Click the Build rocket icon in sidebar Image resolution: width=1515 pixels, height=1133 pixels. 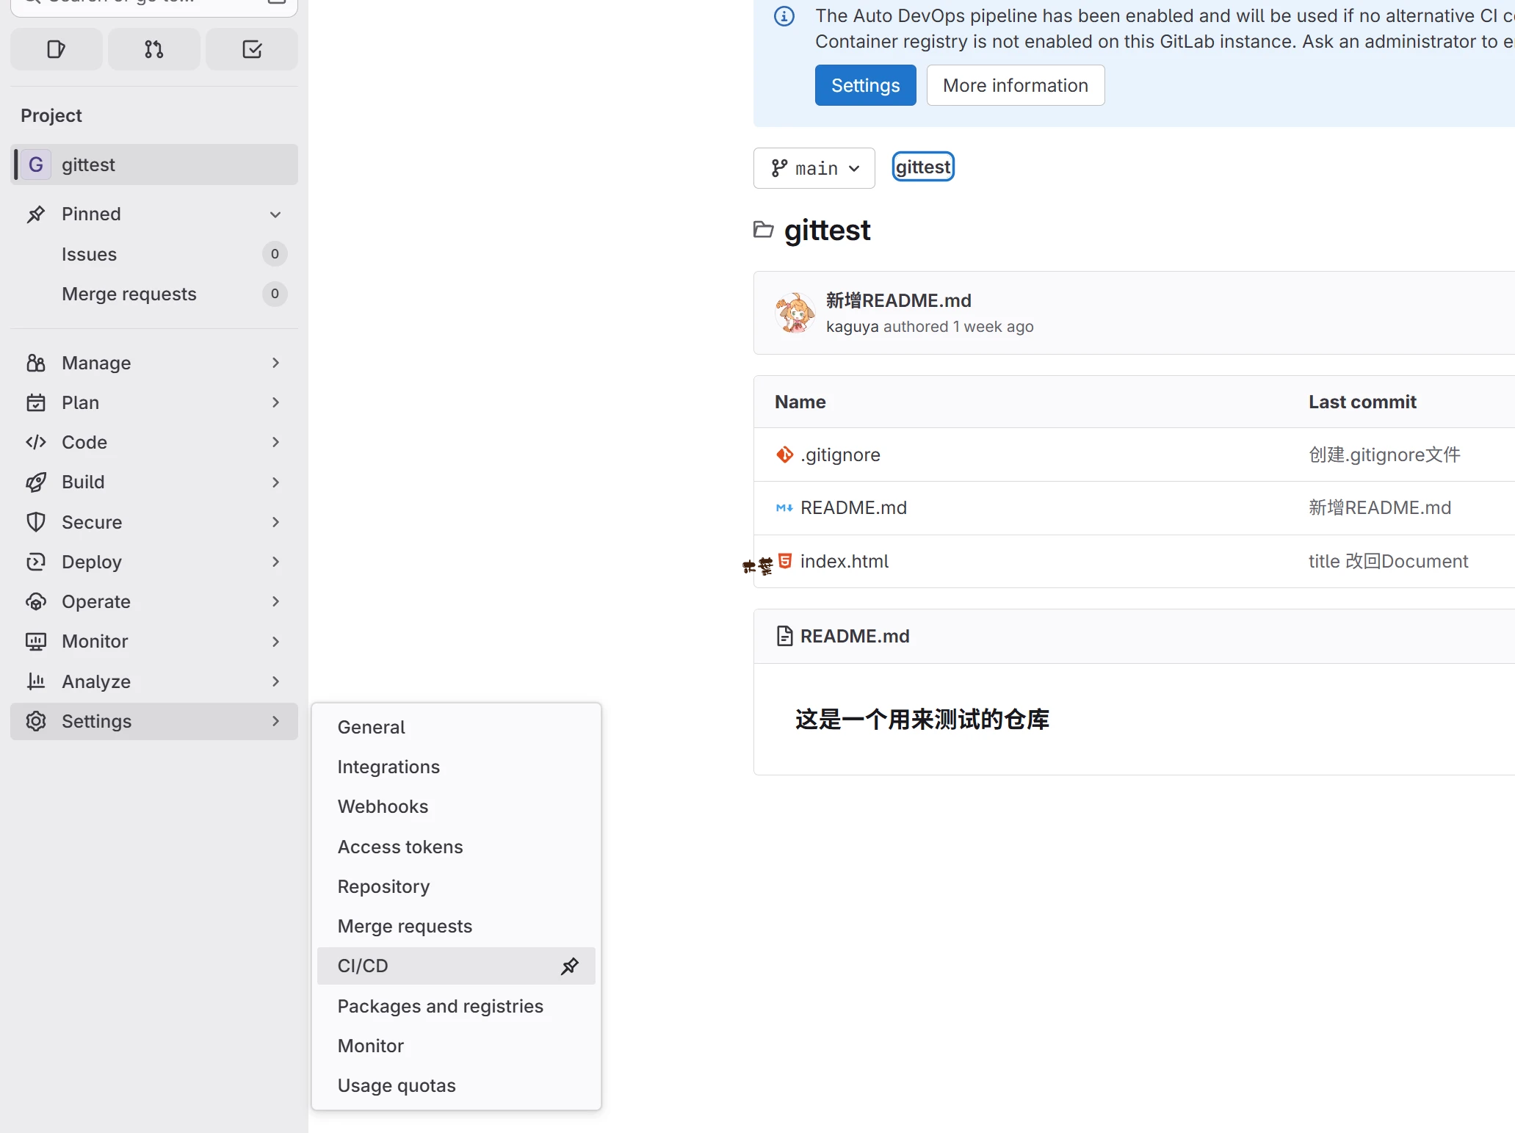36,482
